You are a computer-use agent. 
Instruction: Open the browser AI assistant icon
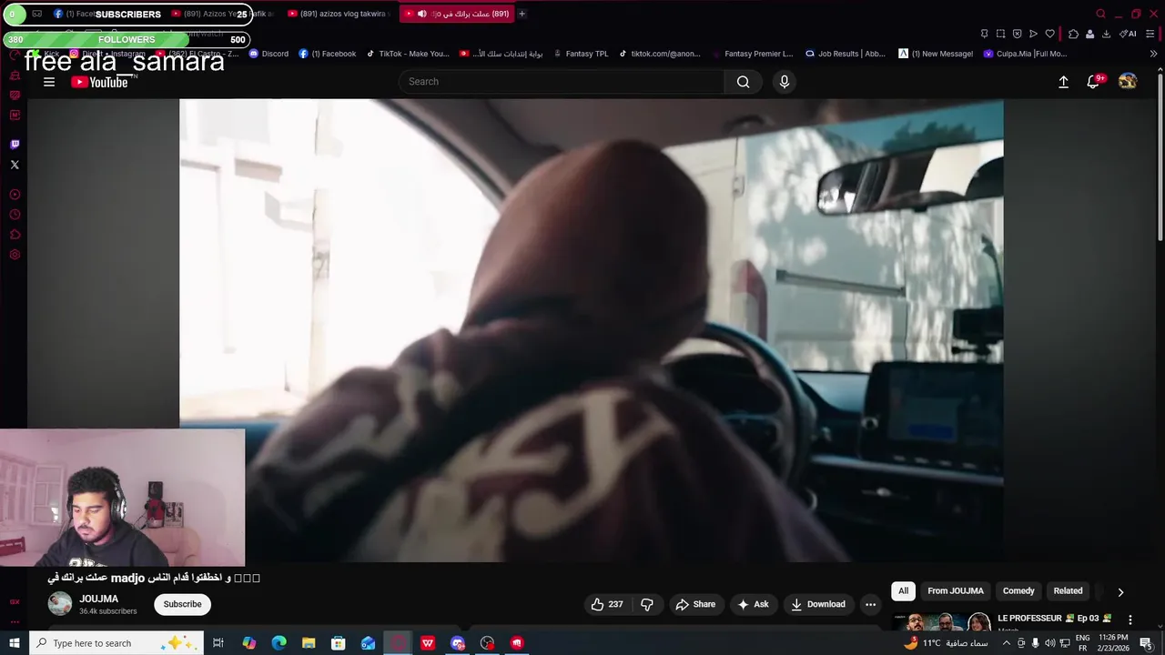(1128, 34)
